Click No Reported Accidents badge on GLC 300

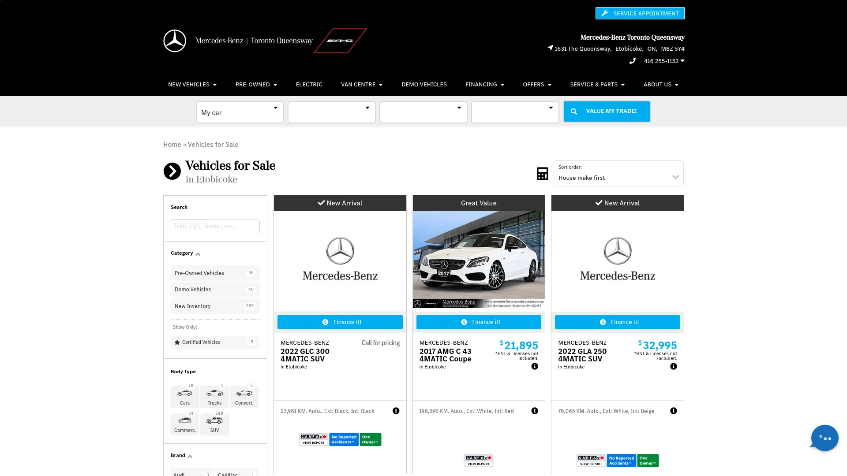click(x=344, y=439)
